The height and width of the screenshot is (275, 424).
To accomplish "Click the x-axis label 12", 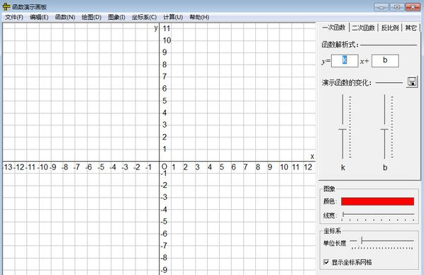I will (x=308, y=167).
